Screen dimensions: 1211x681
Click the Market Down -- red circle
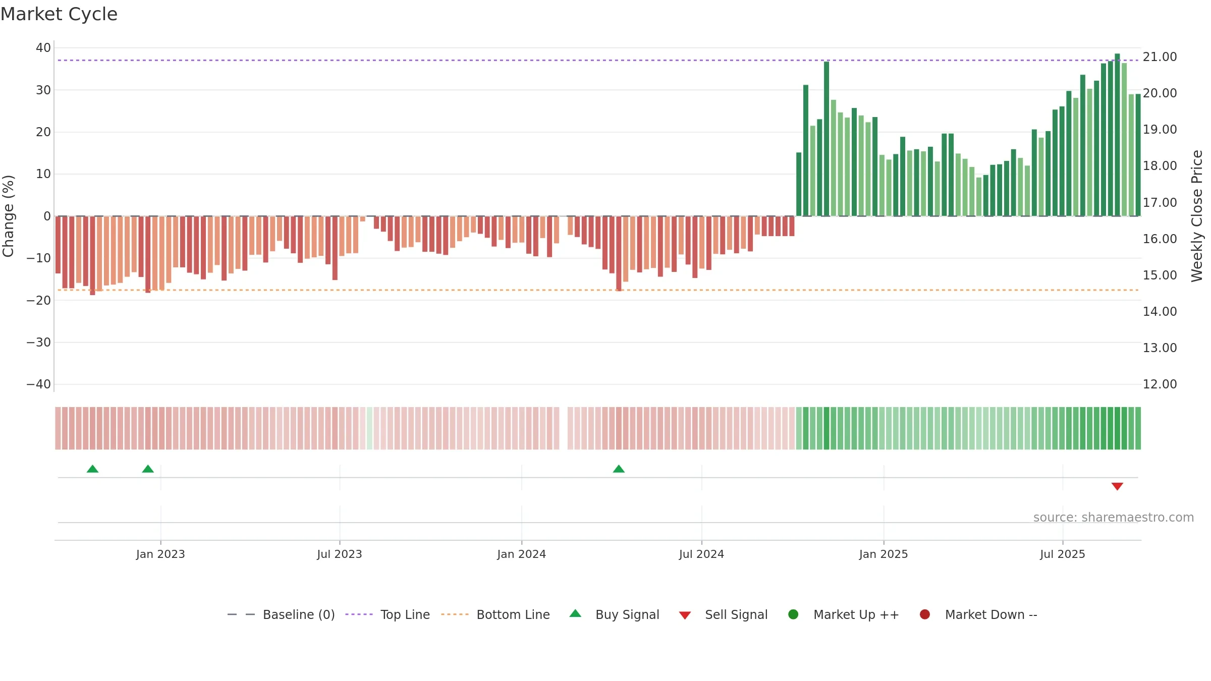click(925, 614)
